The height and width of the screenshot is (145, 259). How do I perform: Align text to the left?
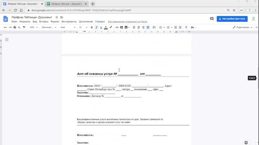pos(134,27)
